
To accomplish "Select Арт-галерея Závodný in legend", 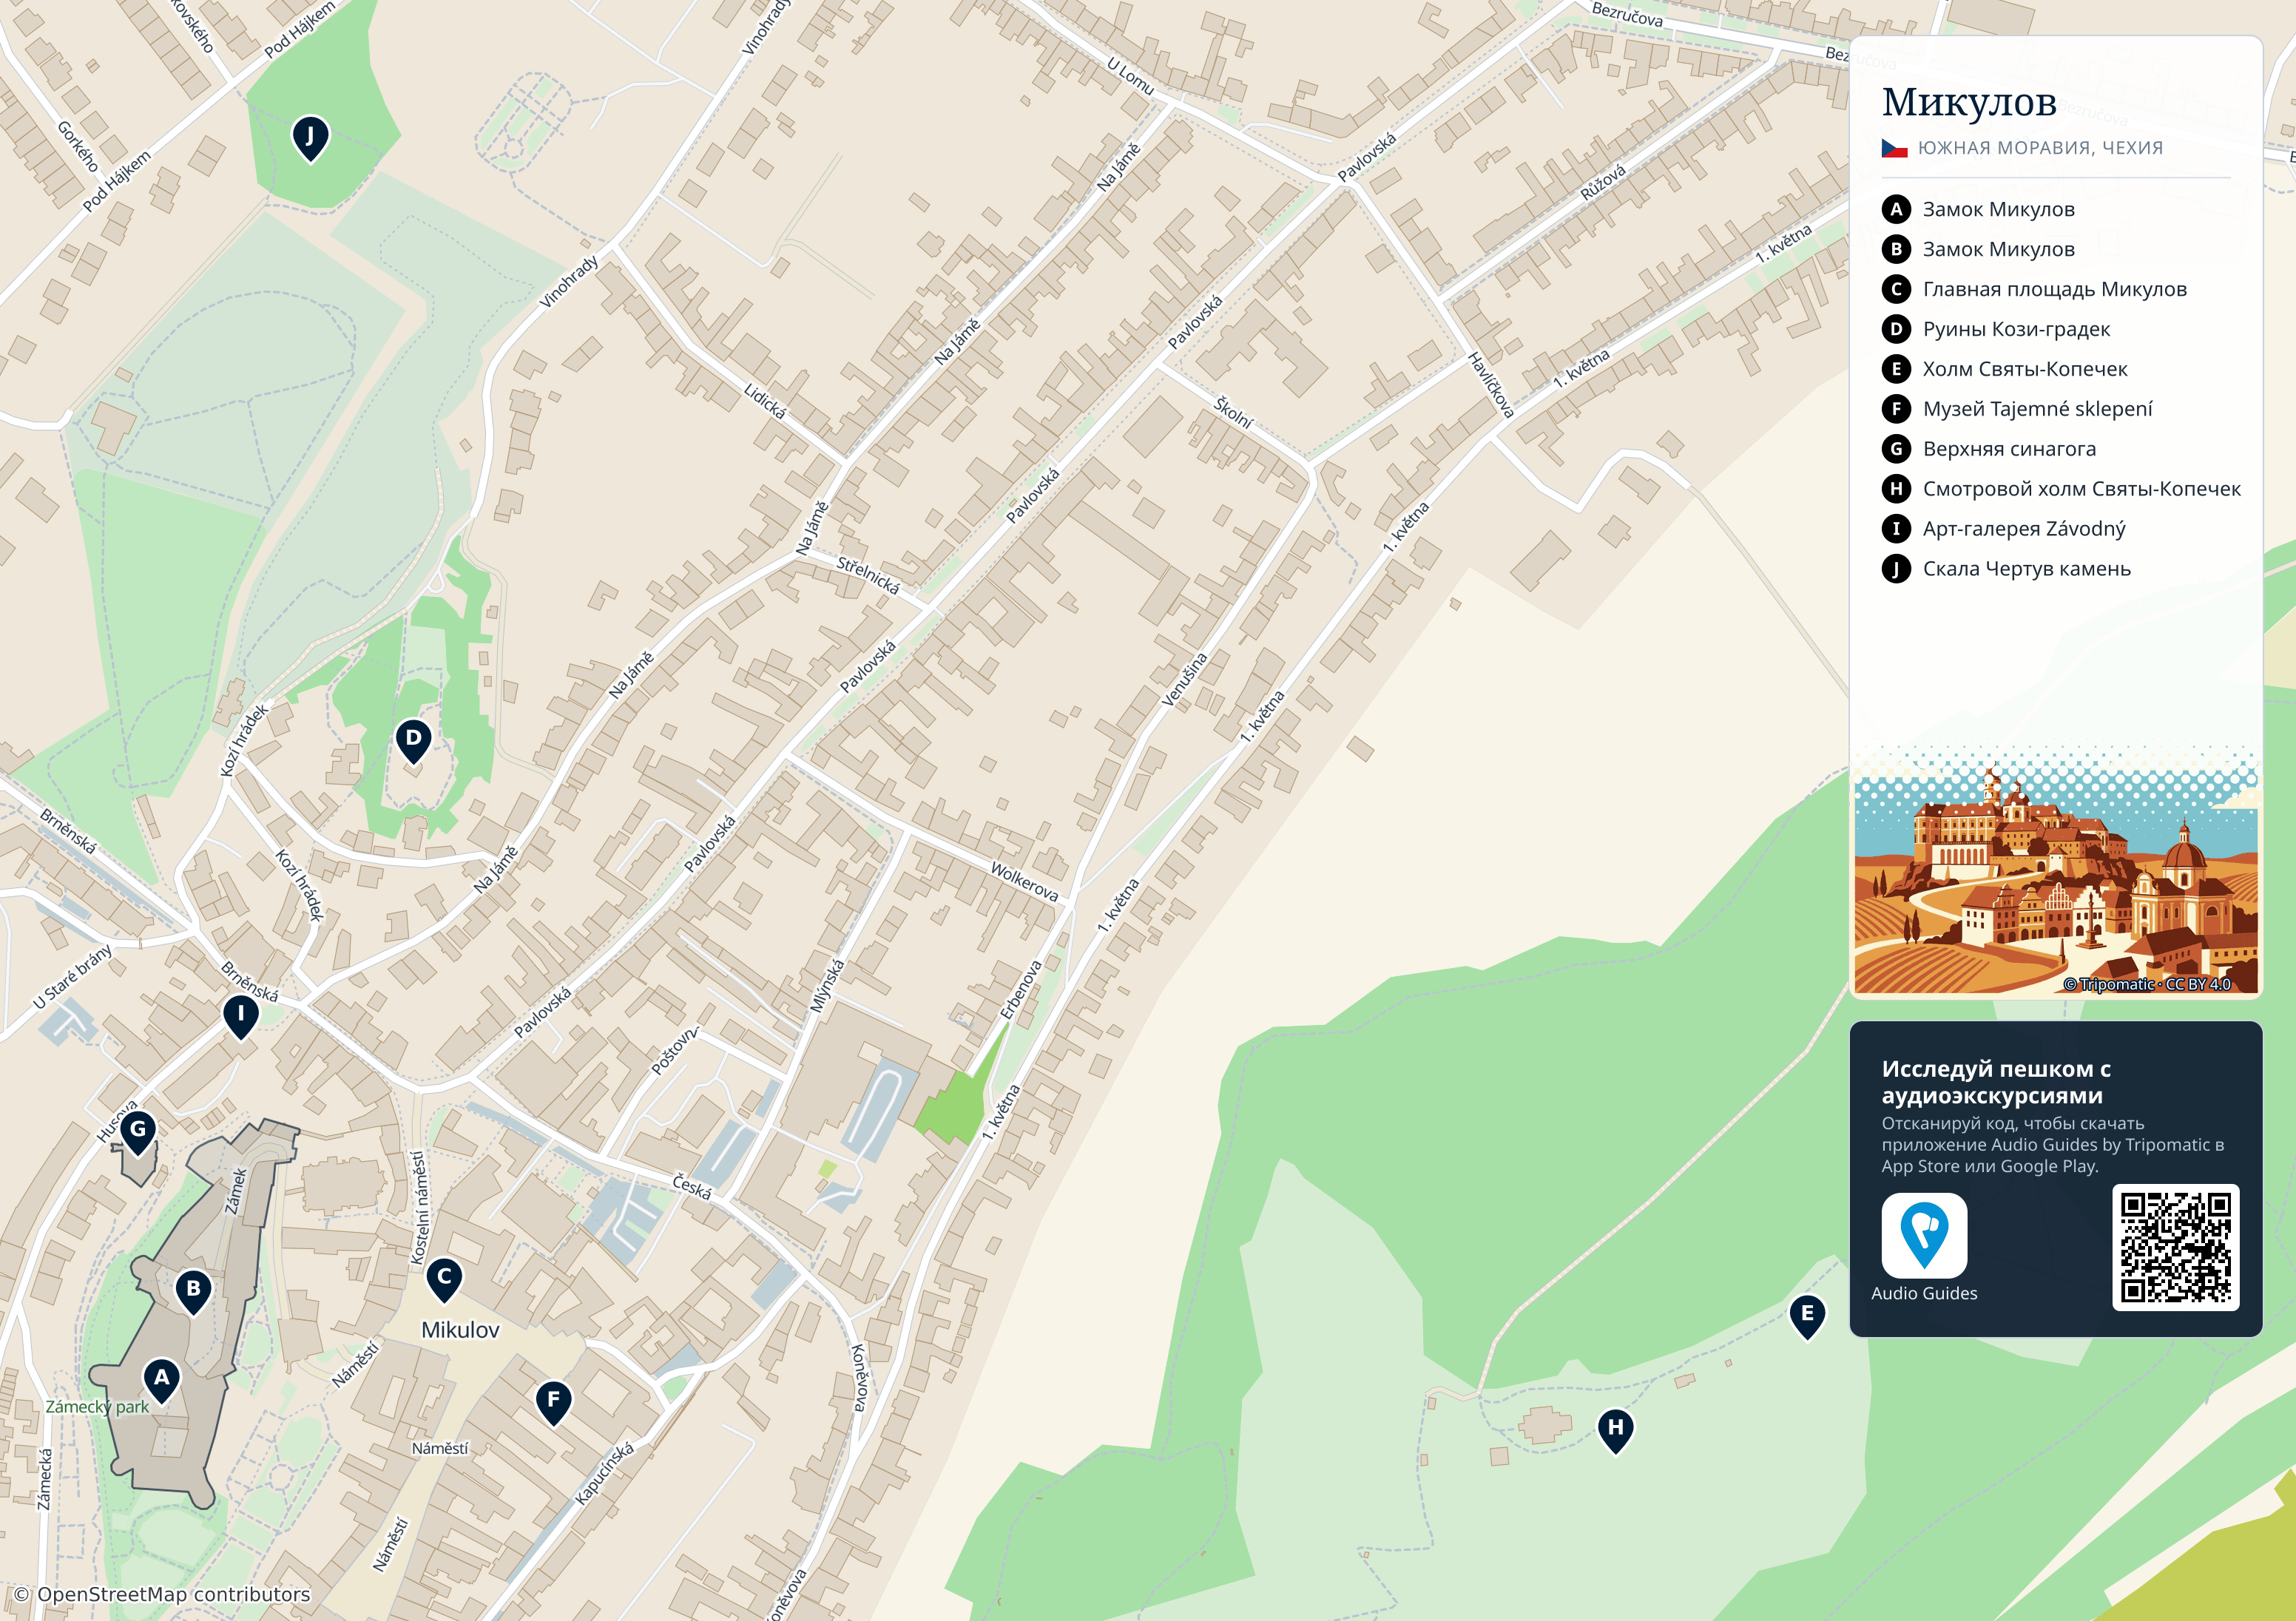I will [2024, 529].
